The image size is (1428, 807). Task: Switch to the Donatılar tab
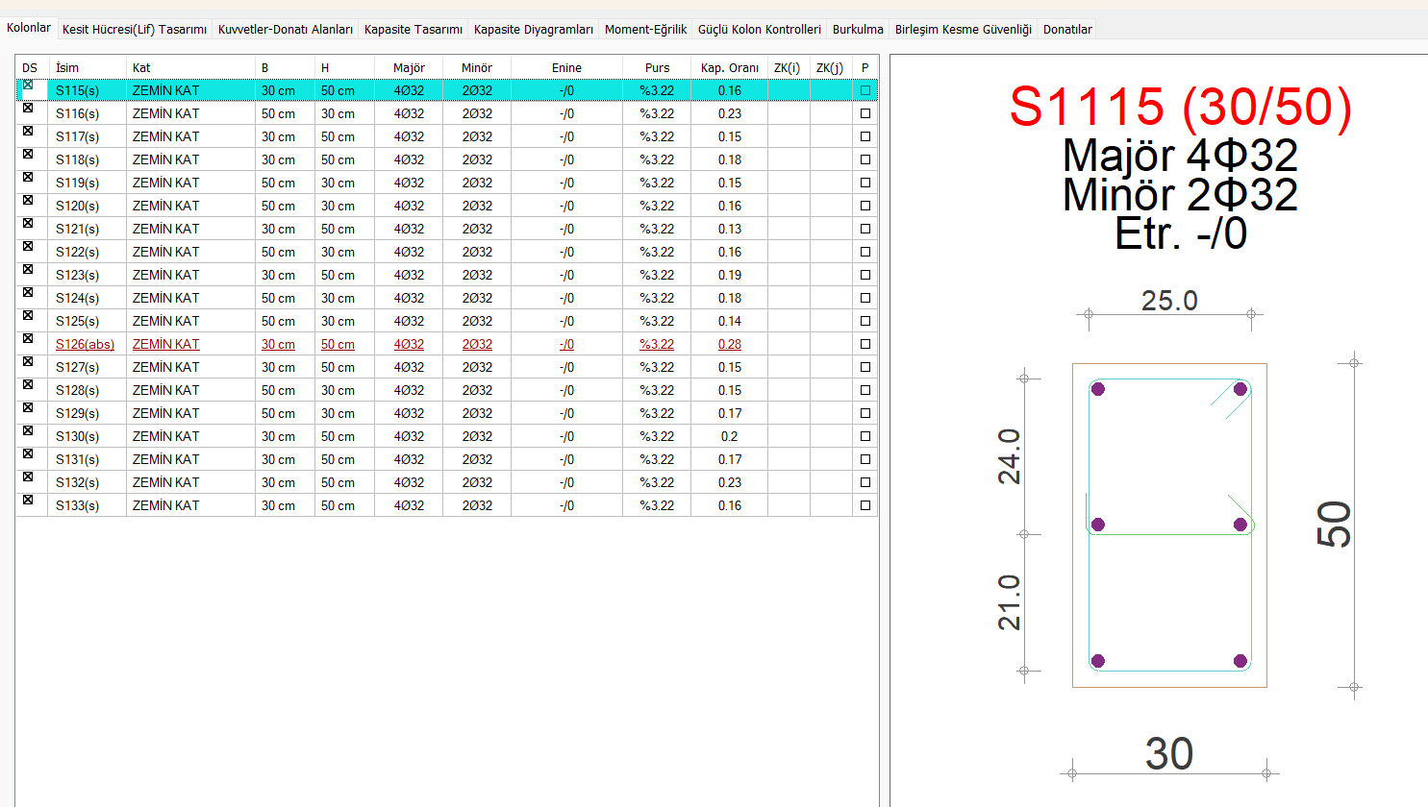tap(1066, 30)
